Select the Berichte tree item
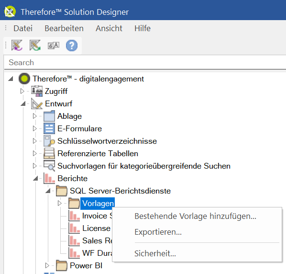The width and height of the screenshot is (286, 274). pyautogui.click(x=72, y=178)
